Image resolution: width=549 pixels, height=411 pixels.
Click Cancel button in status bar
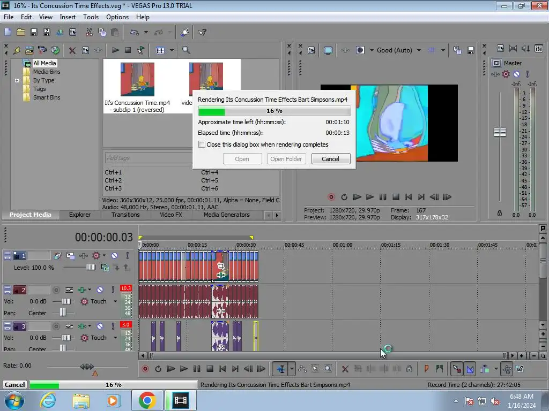pos(14,385)
